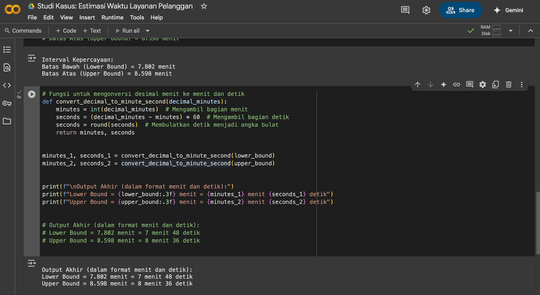The image size is (540, 295).
Task: Toggle the Interval Kepercayaan output icon
Action: click(32, 58)
